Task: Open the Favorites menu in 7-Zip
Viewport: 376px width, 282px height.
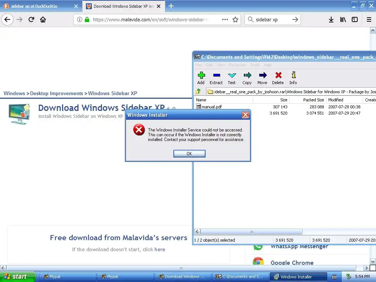Action: click(238, 65)
